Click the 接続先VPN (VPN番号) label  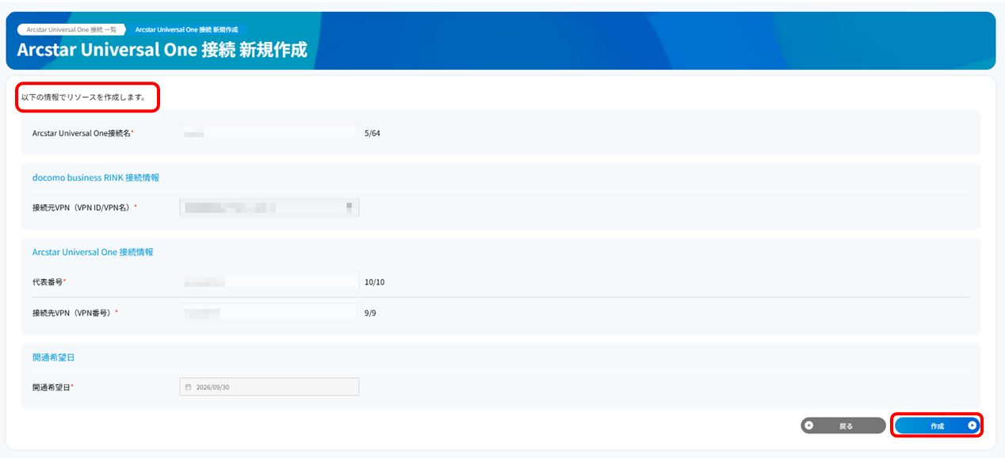75,313
